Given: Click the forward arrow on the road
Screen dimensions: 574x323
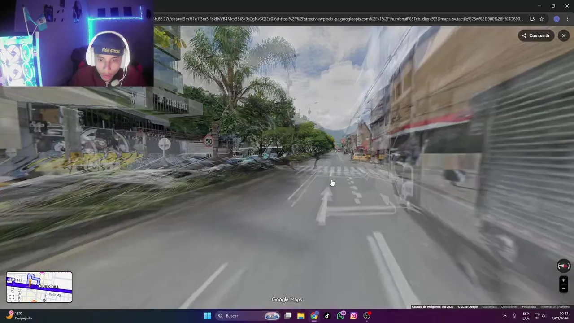Looking at the screenshot, I should point(323,206).
